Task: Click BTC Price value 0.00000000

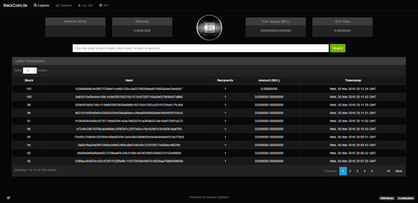Action: coord(342,31)
